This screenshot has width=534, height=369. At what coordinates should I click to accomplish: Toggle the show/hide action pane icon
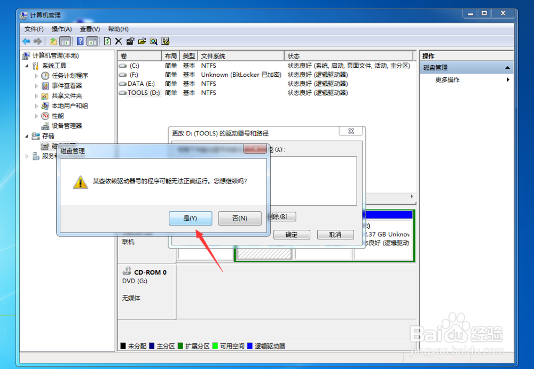pyautogui.click(x=92, y=42)
